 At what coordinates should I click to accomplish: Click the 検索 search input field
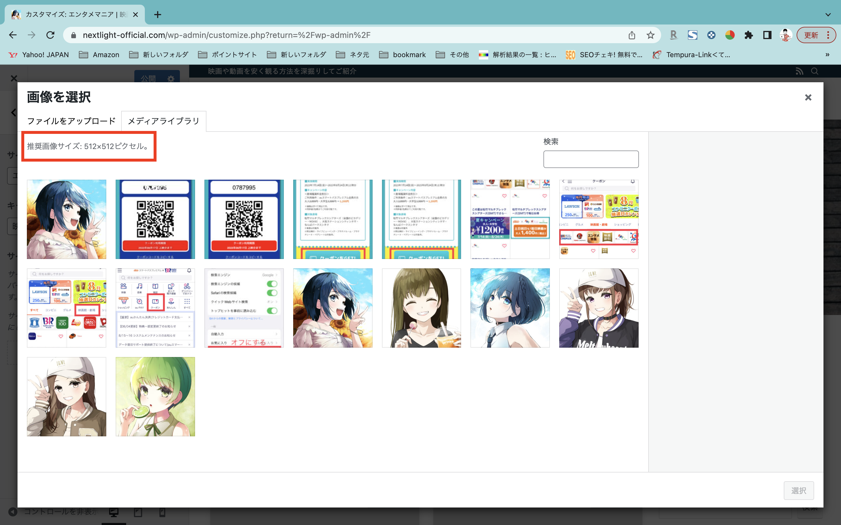pyautogui.click(x=591, y=159)
